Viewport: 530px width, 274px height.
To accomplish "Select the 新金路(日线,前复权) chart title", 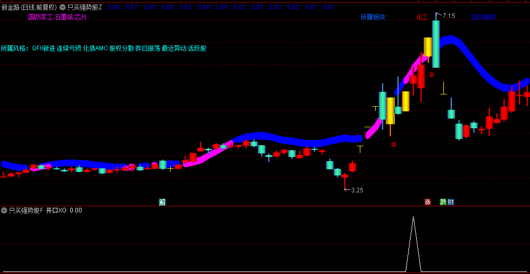I will coord(29,7).
